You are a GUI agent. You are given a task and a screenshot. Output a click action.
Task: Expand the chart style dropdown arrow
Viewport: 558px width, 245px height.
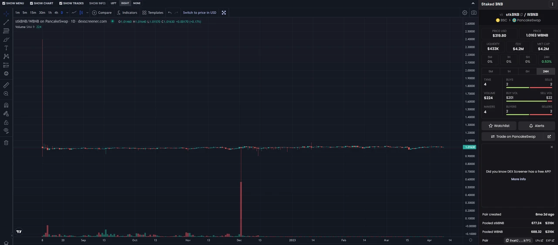click(x=87, y=13)
